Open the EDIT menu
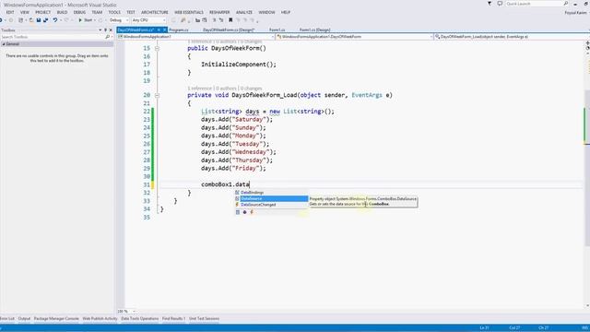Viewport: 590px width, 332px height. click(x=10, y=12)
